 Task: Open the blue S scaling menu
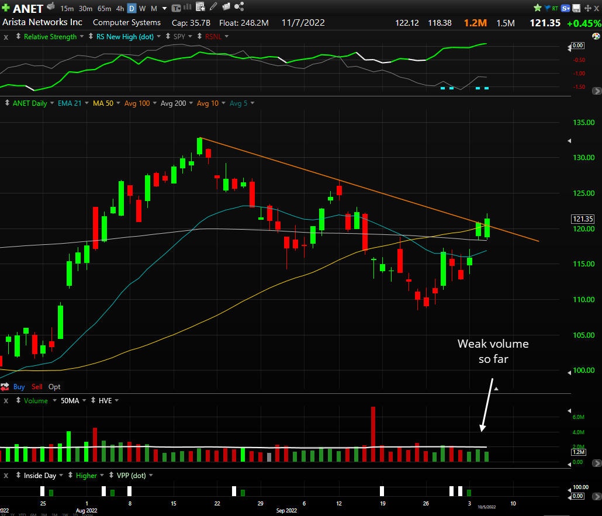(x=565, y=8)
